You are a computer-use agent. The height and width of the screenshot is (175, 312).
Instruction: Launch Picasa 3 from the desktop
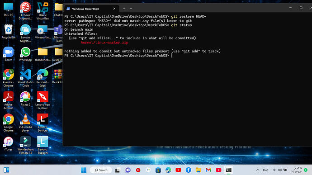pos(25,99)
